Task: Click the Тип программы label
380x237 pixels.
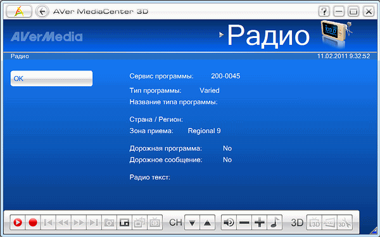Action: (155, 91)
